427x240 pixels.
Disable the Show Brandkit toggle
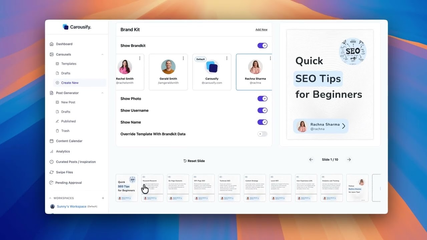tap(262, 46)
